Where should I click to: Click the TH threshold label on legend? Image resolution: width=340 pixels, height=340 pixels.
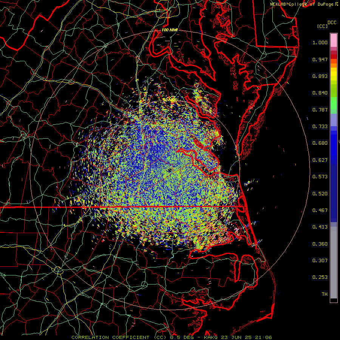click(x=325, y=294)
